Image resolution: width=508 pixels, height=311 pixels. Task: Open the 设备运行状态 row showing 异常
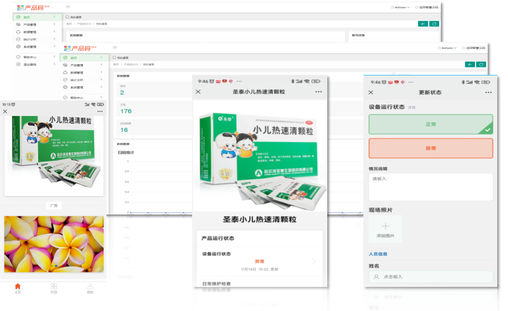coord(260,261)
